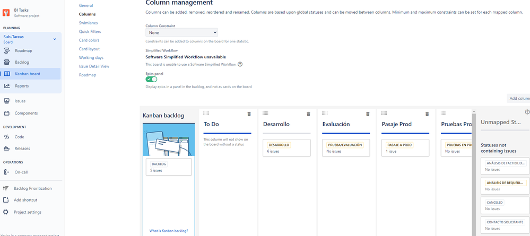Click the Add column button
Image resolution: width=530 pixels, height=236 pixels.
[x=519, y=99]
